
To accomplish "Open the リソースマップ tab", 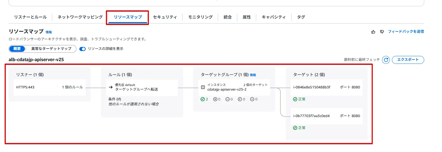I will tap(128, 17).
